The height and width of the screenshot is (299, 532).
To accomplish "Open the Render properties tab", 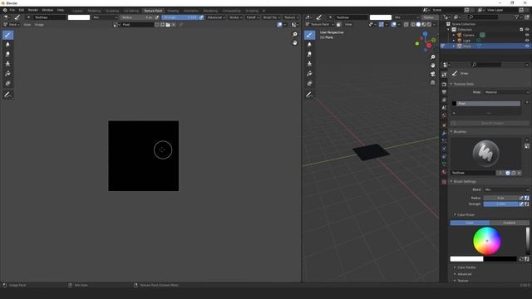I will (x=444, y=84).
